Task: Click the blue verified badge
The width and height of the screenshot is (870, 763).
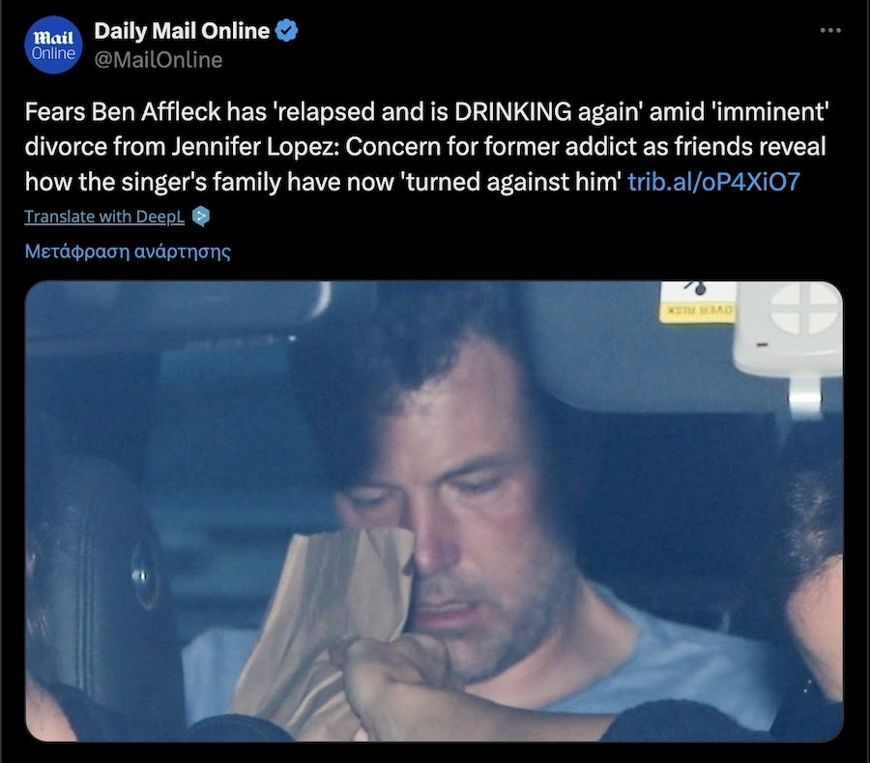Action: pyautogui.click(x=287, y=31)
